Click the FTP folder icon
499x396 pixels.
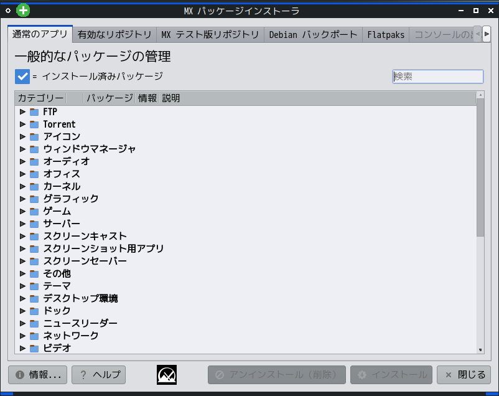pos(34,112)
